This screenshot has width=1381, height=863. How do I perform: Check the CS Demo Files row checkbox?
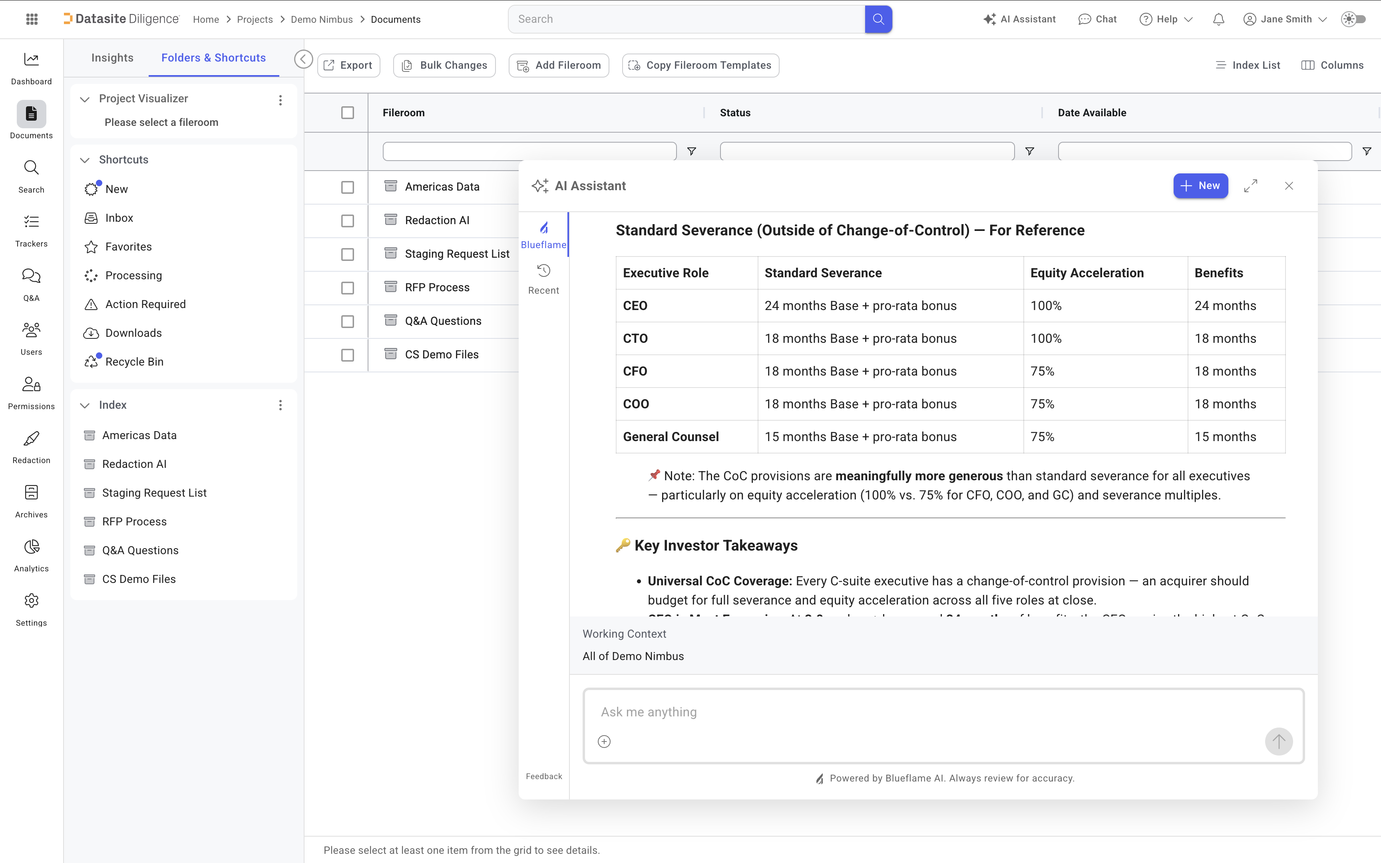[x=348, y=355]
